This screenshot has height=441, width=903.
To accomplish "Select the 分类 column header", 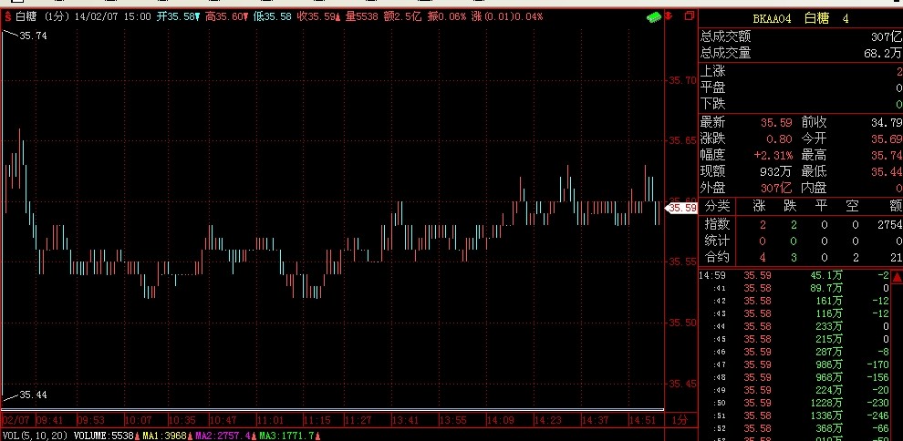I will coord(718,207).
